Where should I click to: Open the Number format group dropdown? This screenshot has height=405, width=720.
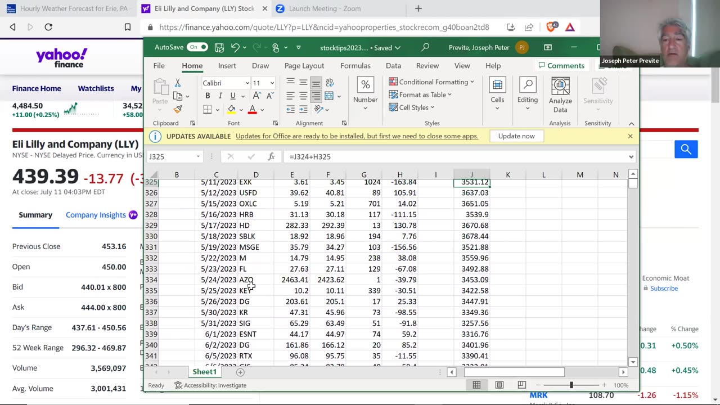[x=365, y=94]
